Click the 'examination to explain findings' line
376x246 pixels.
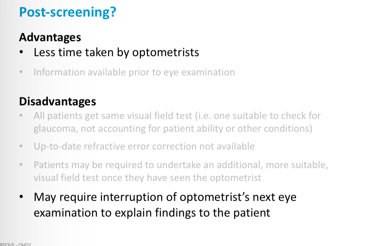coord(152,213)
